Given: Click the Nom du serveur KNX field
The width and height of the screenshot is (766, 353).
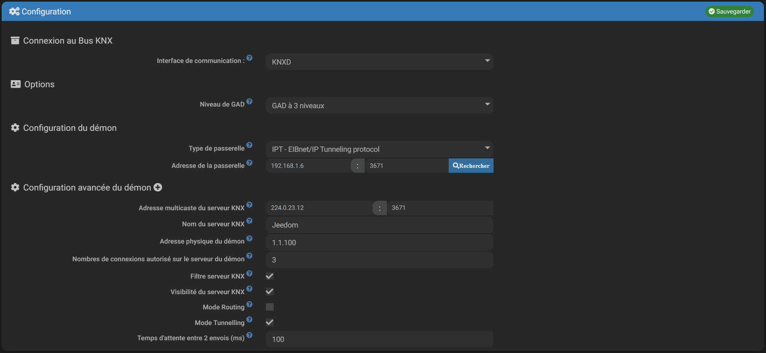Looking at the screenshot, I should pyautogui.click(x=379, y=225).
